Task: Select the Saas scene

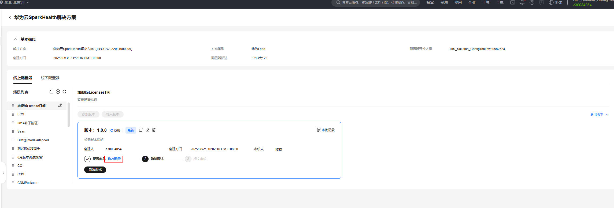Action: tap(21, 131)
